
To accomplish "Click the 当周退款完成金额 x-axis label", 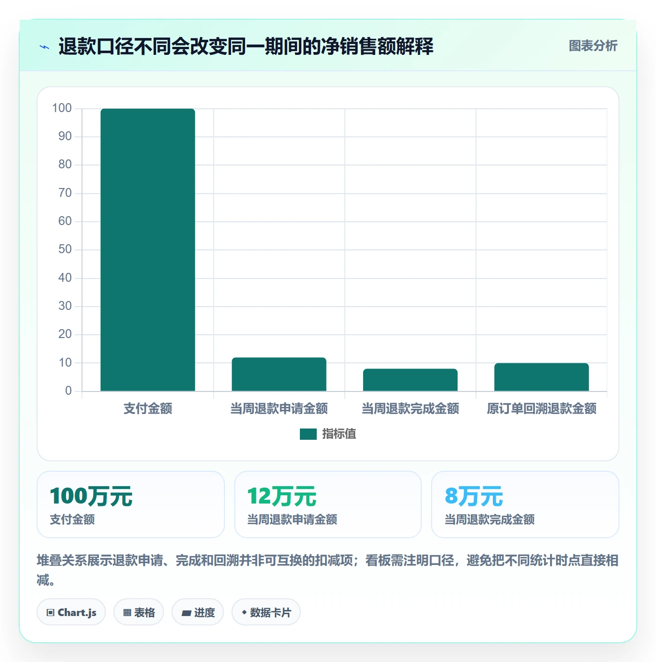I will (x=410, y=408).
